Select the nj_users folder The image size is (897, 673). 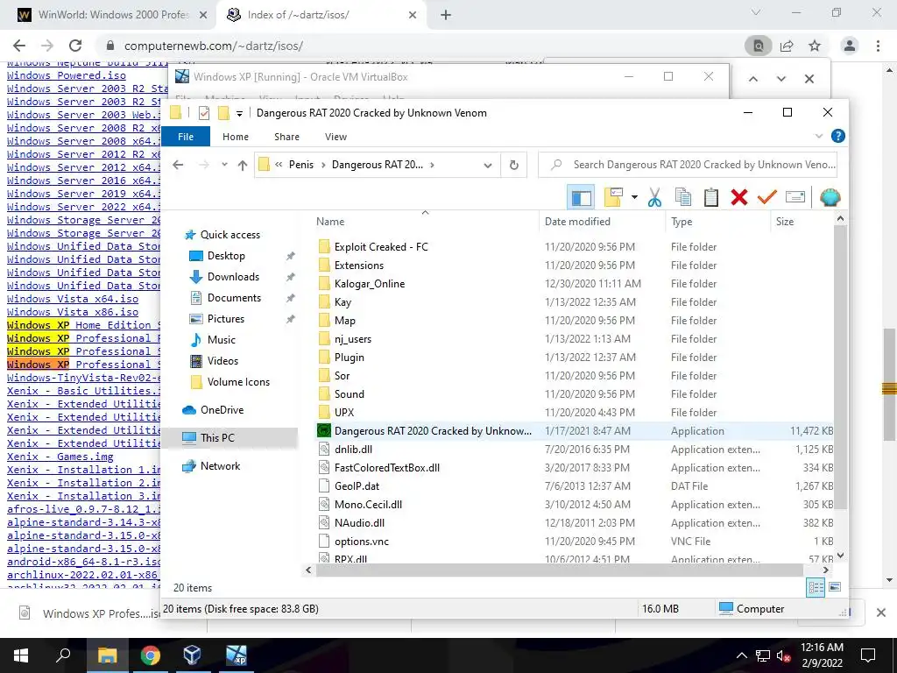[352, 339]
